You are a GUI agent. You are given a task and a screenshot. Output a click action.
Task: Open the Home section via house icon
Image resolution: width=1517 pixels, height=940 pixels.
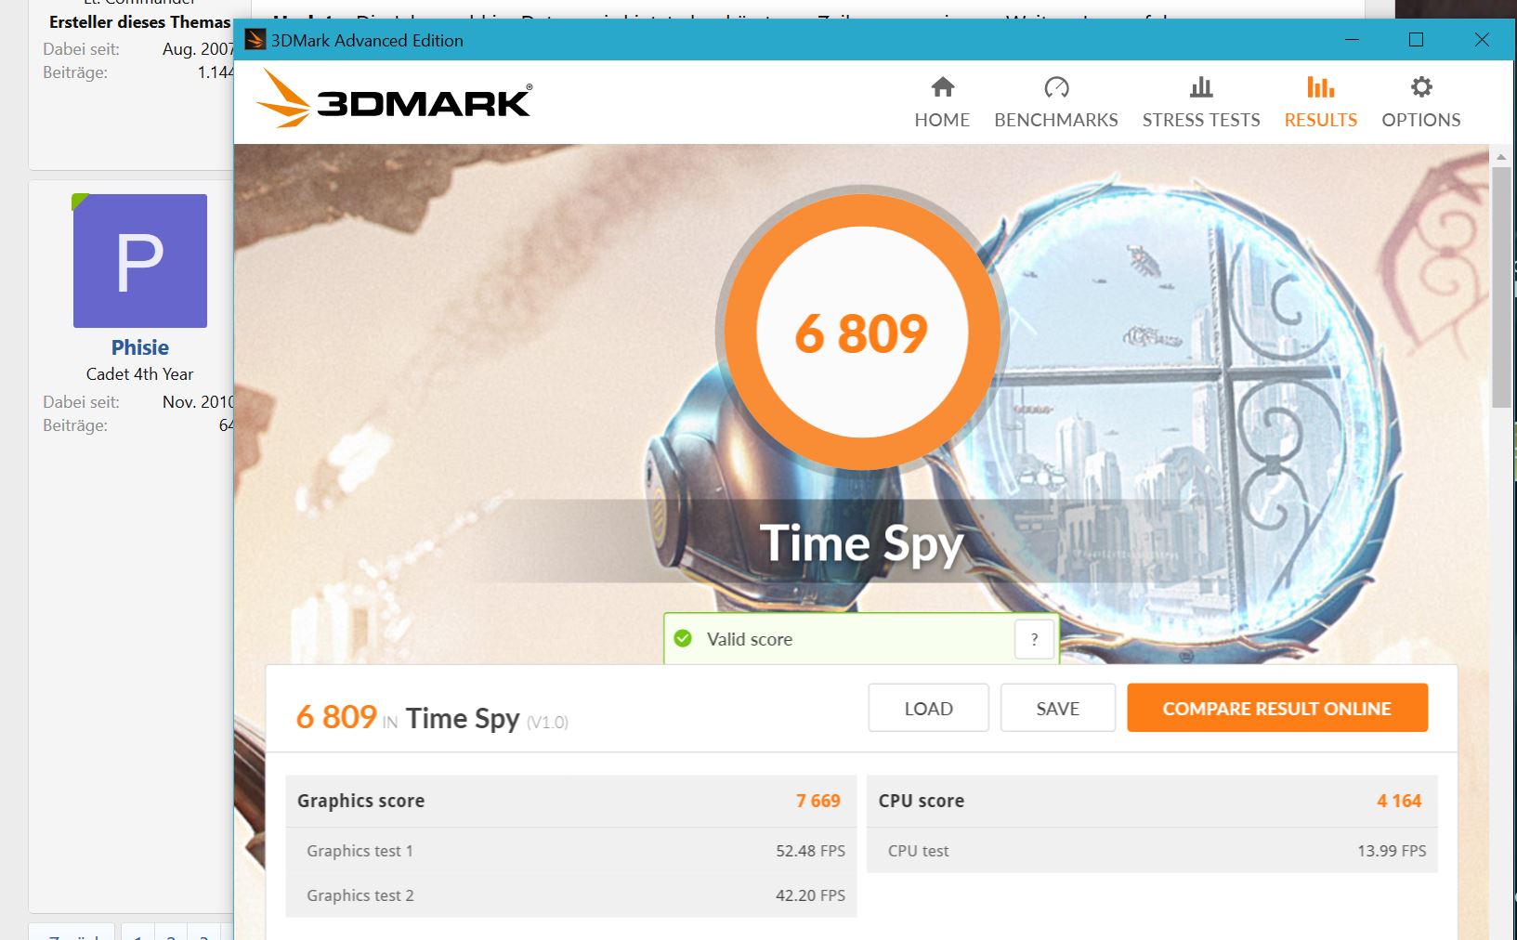(942, 87)
